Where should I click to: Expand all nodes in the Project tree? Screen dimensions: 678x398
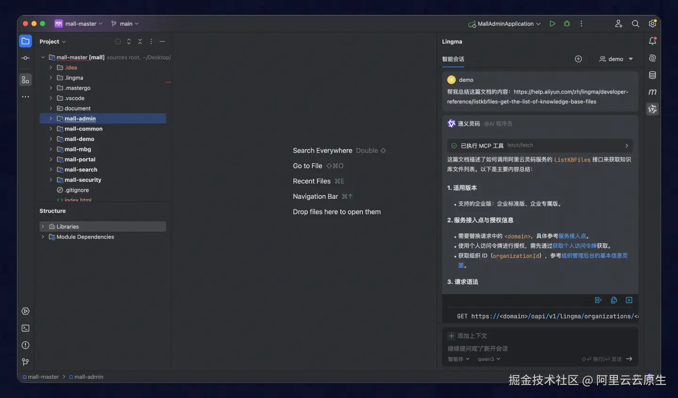(x=129, y=41)
